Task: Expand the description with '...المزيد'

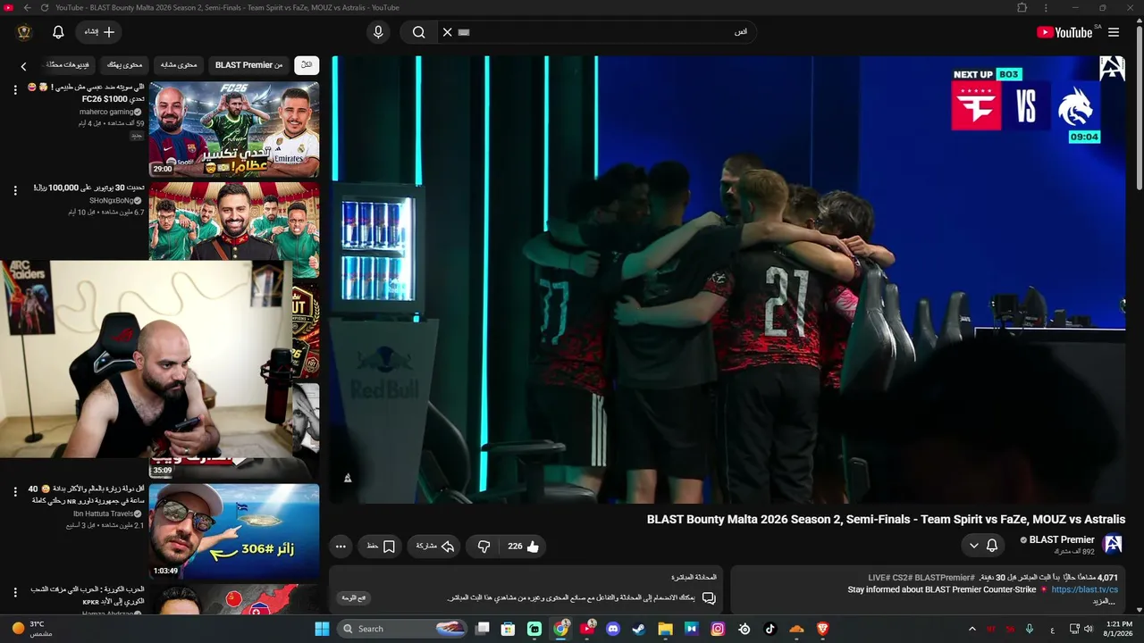Action: [1105, 602]
